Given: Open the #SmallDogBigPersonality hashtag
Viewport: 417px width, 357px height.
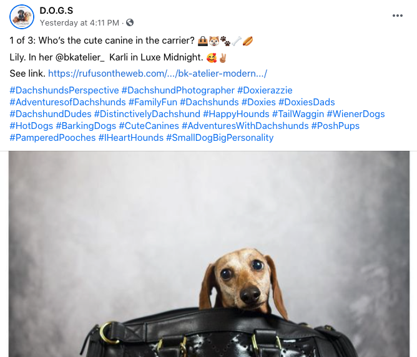Looking at the screenshot, I should [x=220, y=138].
